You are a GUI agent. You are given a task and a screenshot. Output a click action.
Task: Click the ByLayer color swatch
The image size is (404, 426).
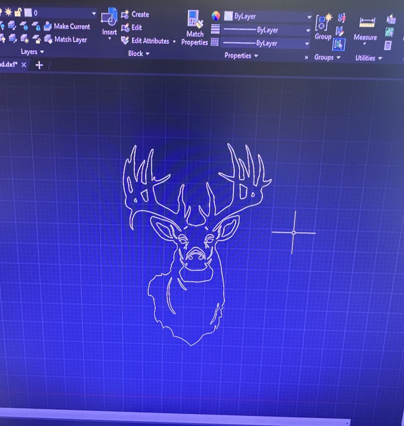[229, 17]
